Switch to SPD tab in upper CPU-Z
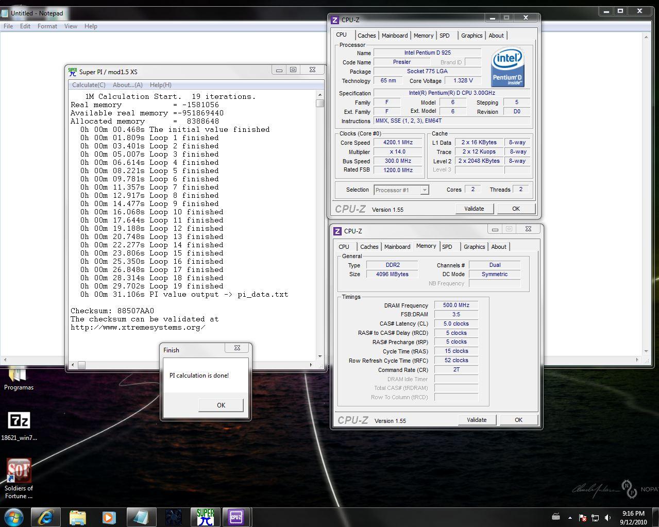Screen dimensions: 659x527 point(445,36)
